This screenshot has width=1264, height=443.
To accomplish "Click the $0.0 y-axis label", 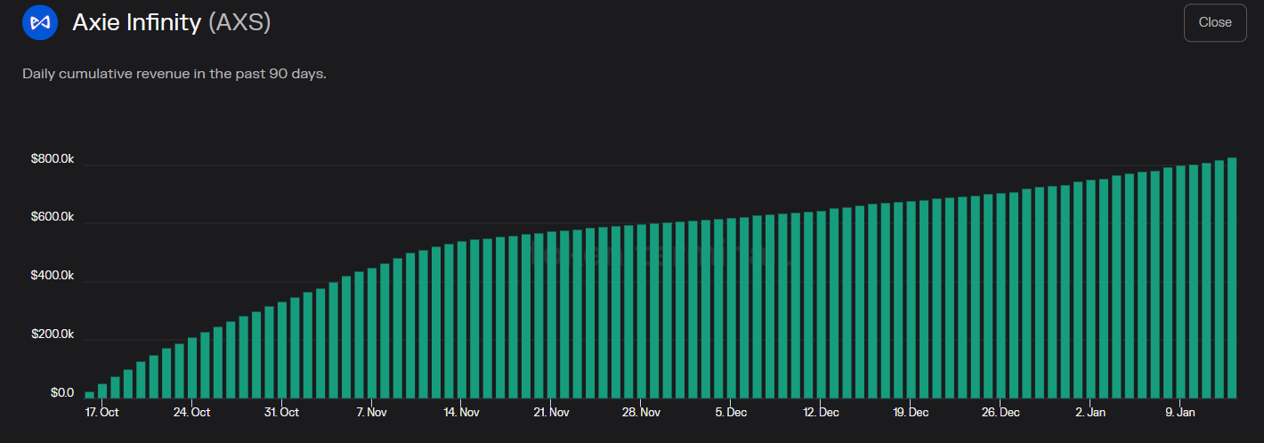I will pyautogui.click(x=62, y=392).
